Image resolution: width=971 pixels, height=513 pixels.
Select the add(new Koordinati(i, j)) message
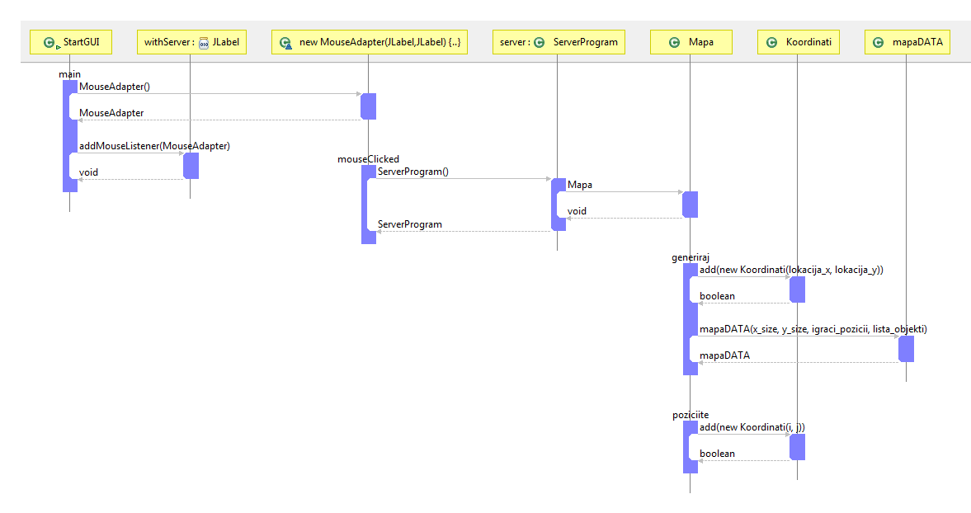tap(752, 427)
